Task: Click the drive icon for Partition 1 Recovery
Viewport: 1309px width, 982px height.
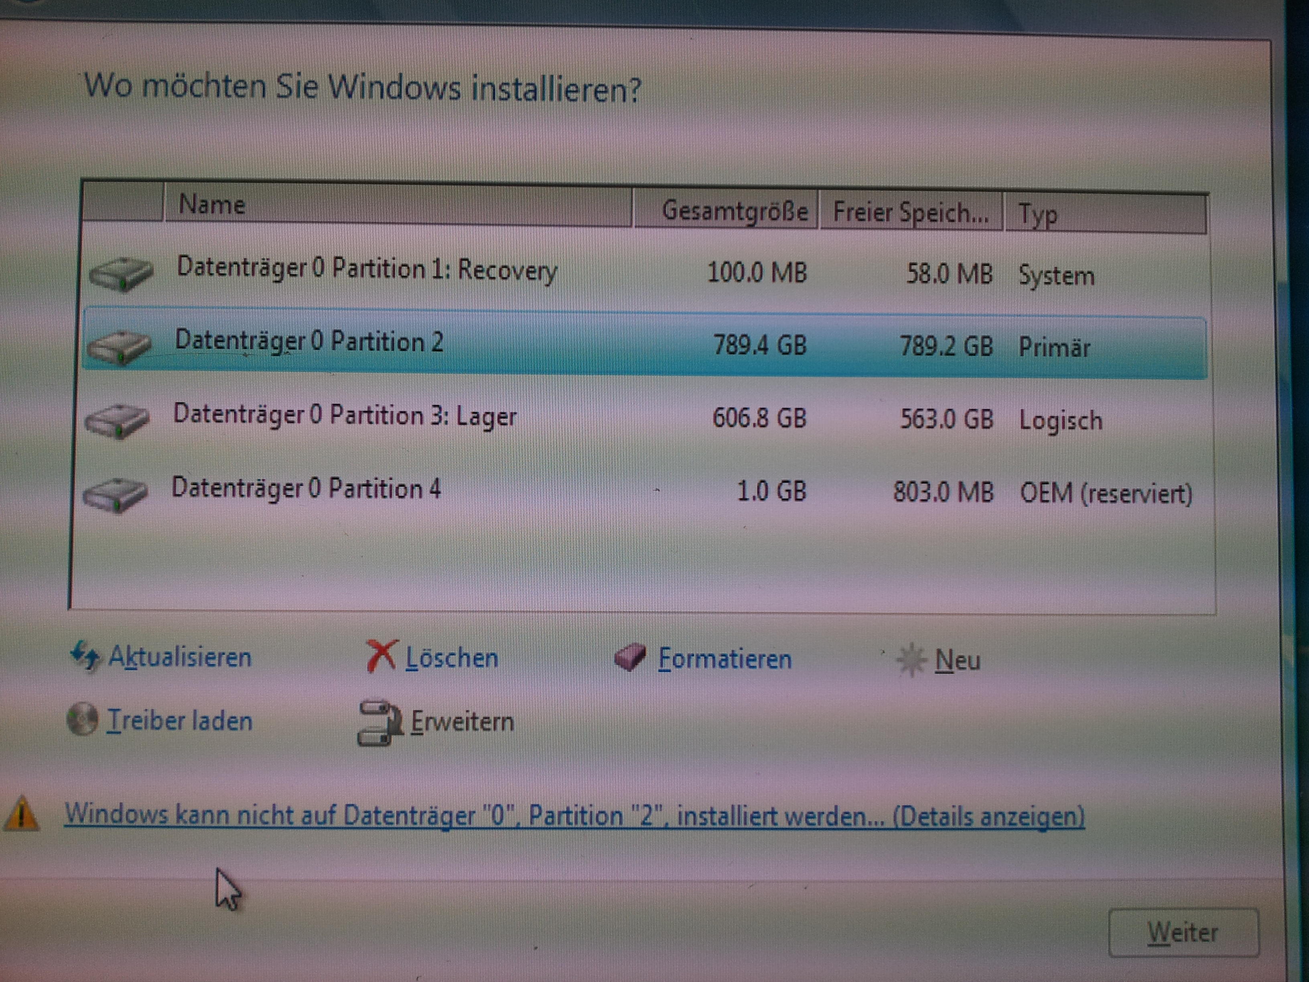Action: click(x=121, y=273)
